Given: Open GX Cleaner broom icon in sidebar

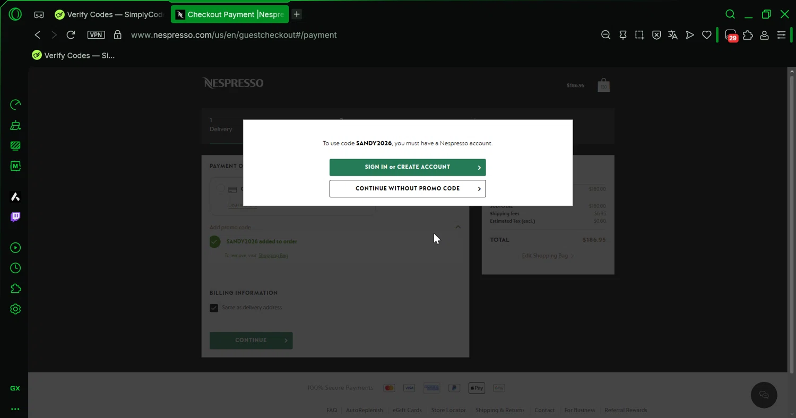Looking at the screenshot, I should point(15,125).
